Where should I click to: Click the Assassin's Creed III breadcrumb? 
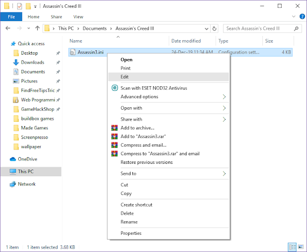(135, 29)
